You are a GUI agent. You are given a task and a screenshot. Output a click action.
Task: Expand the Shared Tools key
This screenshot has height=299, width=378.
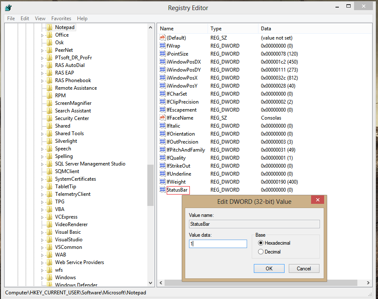point(42,134)
